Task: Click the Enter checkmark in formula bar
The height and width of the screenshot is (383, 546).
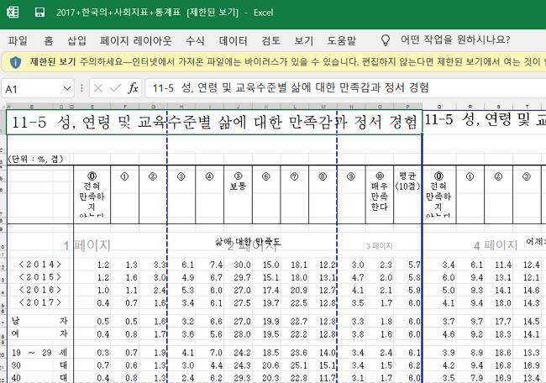Action: [x=115, y=88]
